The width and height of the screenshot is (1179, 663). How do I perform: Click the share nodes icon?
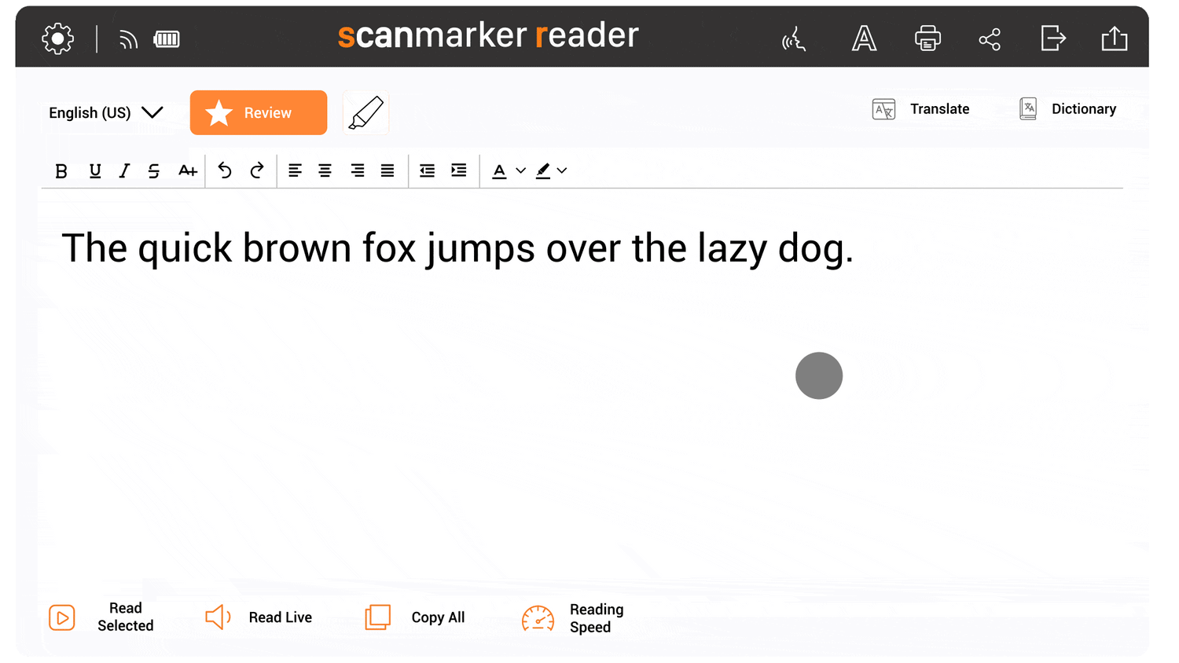pyautogui.click(x=990, y=38)
